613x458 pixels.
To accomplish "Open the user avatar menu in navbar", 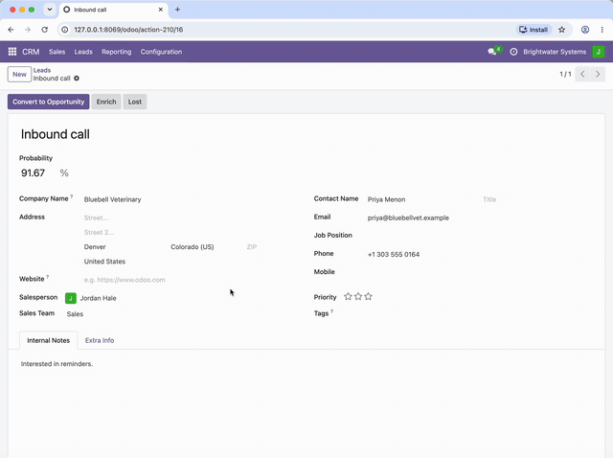I will [598, 52].
